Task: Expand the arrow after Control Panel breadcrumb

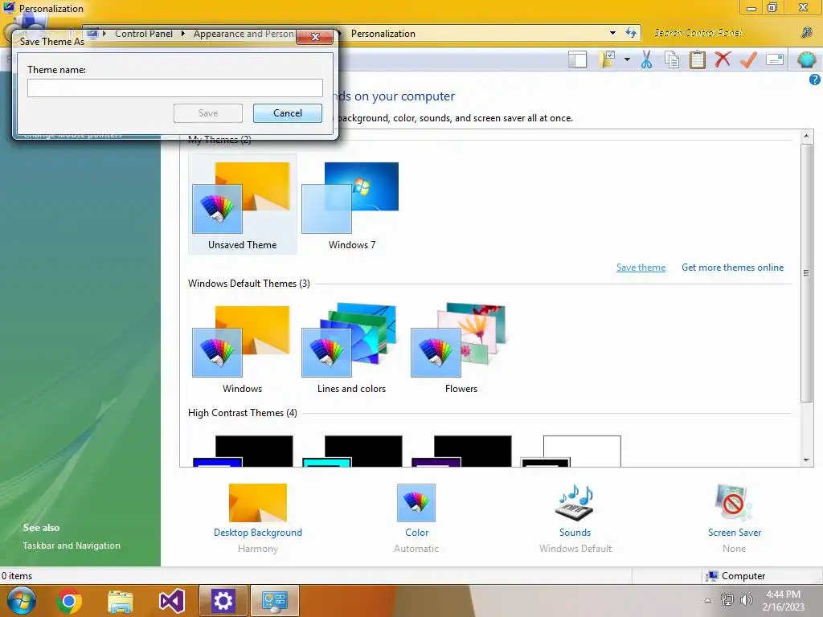Action: click(182, 34)
